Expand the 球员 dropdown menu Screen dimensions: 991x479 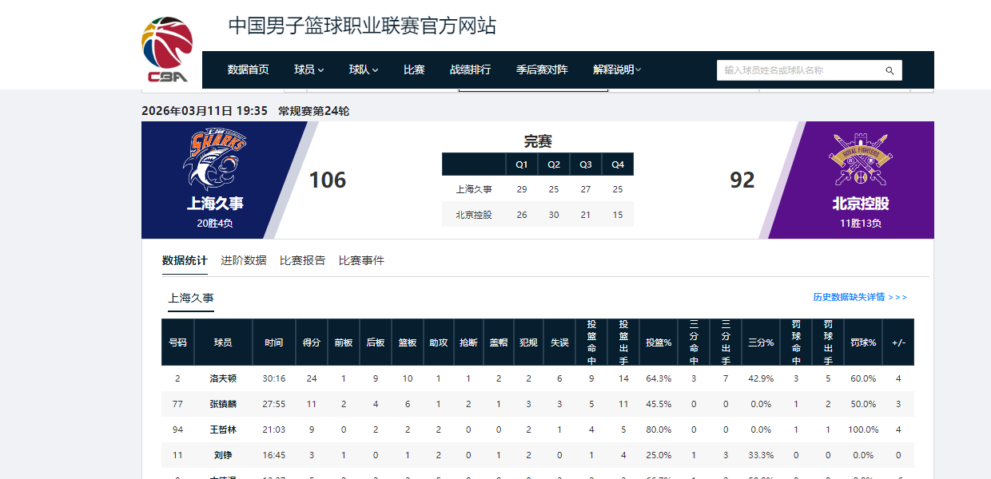tap(306, 69)
